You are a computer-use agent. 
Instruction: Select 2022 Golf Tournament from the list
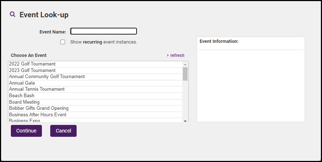coord(32,64)
